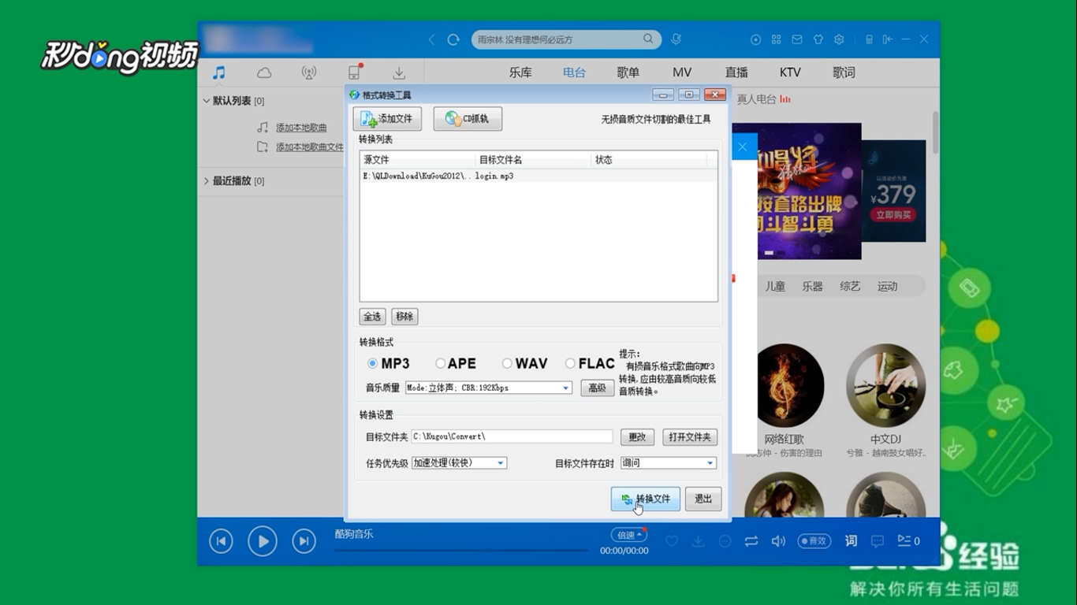Click the remote control phone icon

[x=869, y=39]
